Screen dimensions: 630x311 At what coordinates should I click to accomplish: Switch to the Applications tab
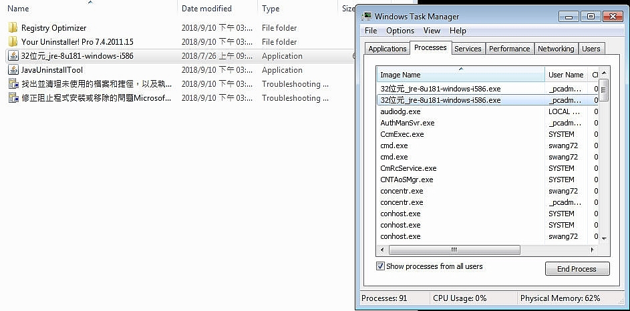point(387,49)
